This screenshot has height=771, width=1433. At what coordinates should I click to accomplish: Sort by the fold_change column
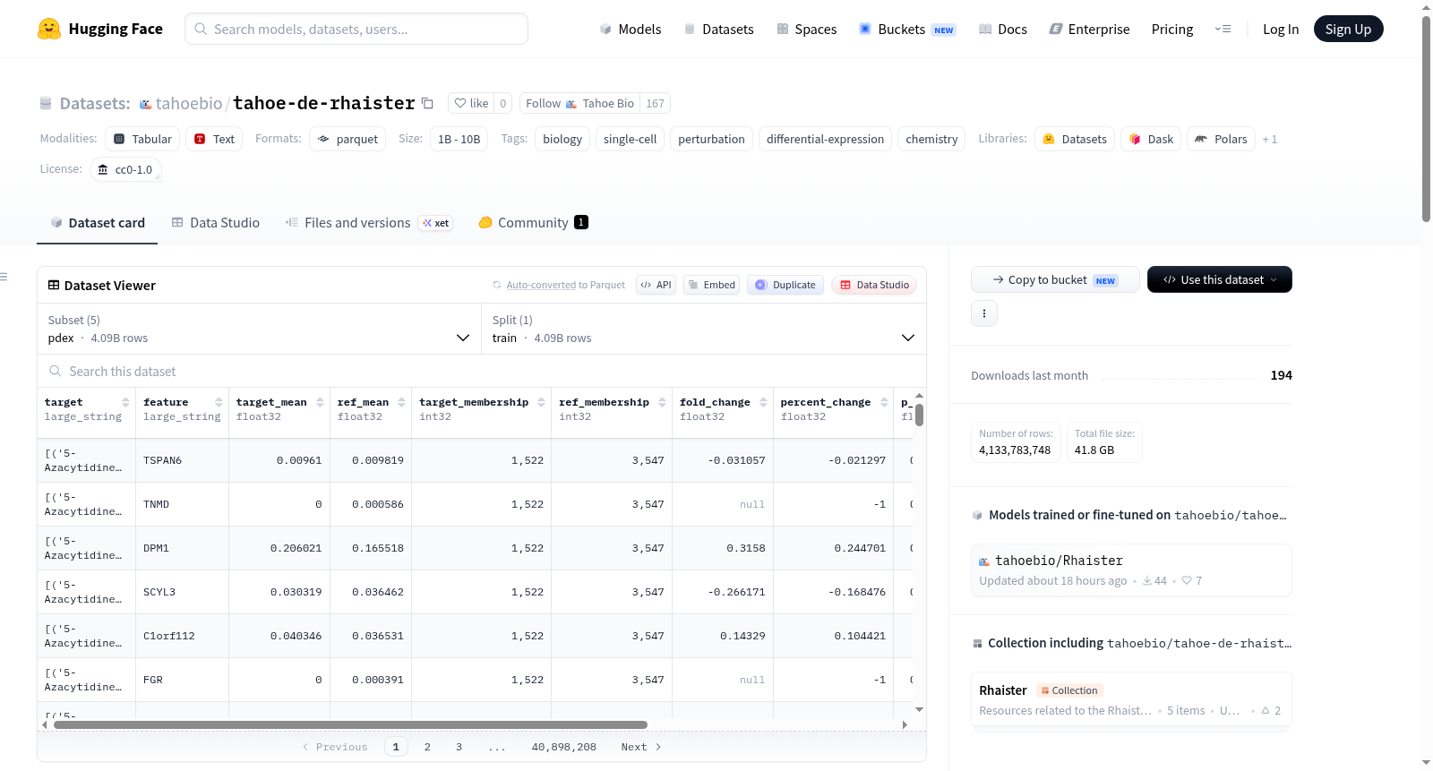coord(763,402)
